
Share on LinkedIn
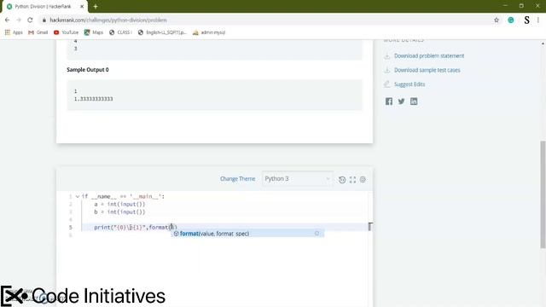tap(414, 101)
